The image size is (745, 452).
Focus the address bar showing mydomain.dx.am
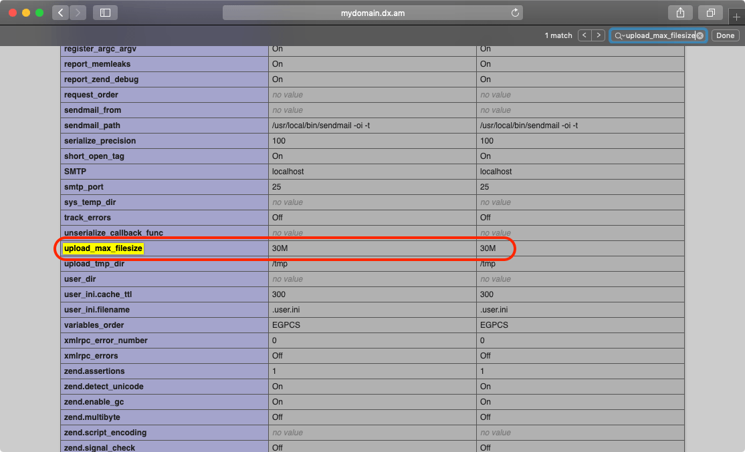372,13
